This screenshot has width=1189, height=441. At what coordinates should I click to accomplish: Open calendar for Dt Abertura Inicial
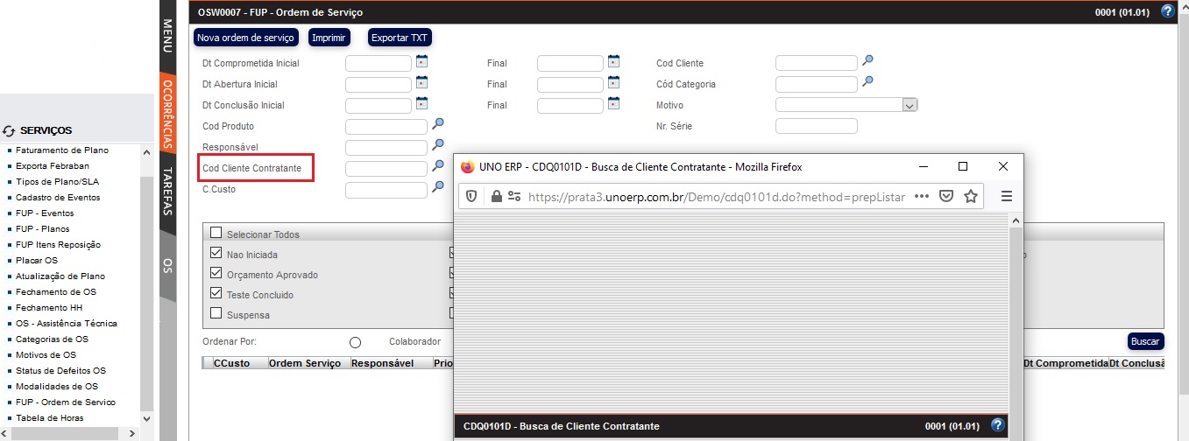point(421,83)
